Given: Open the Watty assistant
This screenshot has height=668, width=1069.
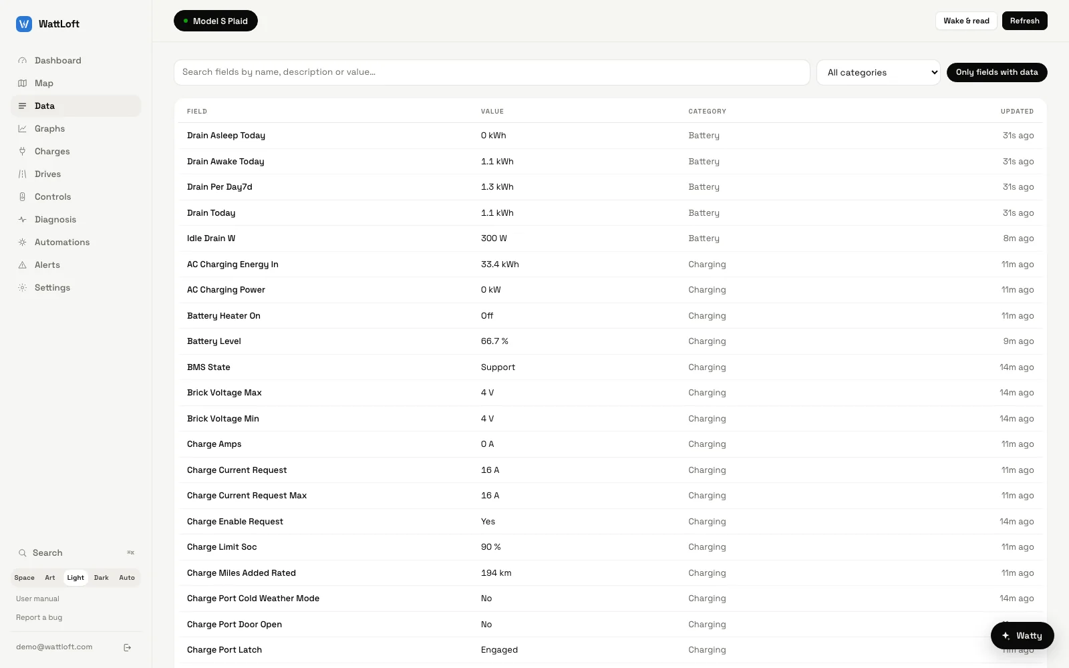Looking at the screenshot, I should pyautogui.click(x=1022, y=635).
